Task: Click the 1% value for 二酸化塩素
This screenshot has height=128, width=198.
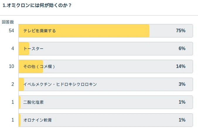Action: coord(182,102)
